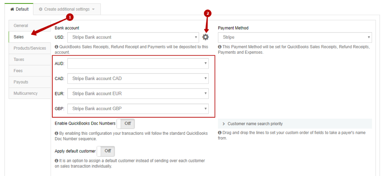This screenshot has width=383, height=176.
Task: Click the CAD: currency label
Action: click(x=60, y=79)
